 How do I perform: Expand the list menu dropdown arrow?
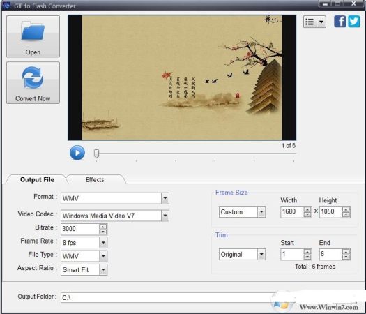pyautogui.click(x=321, y=22)
